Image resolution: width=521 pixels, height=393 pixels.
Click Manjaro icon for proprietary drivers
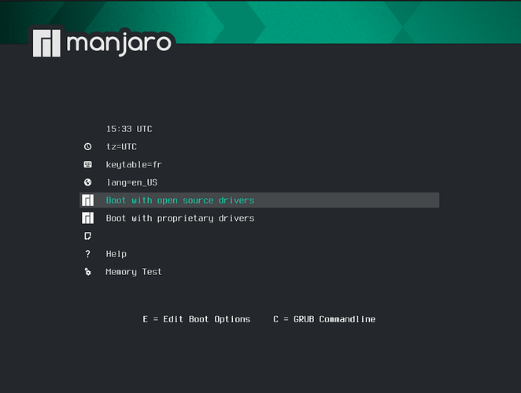[87, 218]
